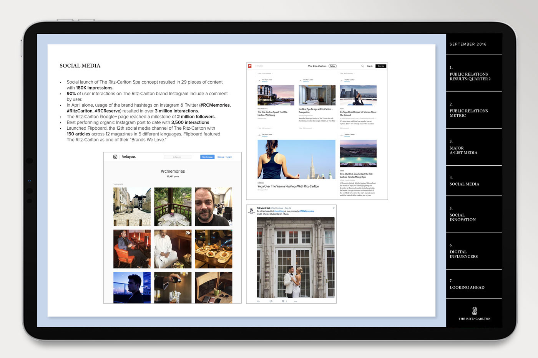The image size is (538, 358).
Task: Click the Flipboard Sign In link
Action: tap(370, 66)
